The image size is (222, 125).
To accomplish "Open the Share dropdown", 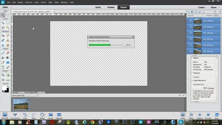I will coord(215,7).
